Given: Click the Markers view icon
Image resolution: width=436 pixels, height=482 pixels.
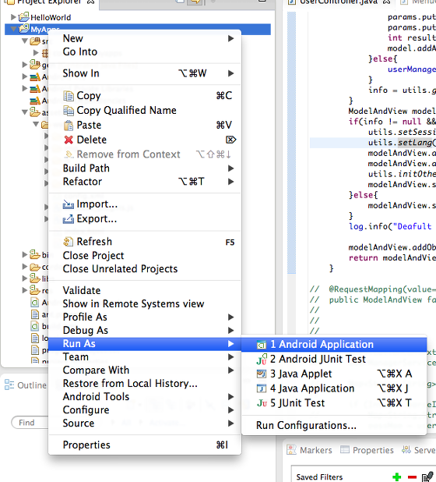Looking at the screenshot, I should point(291,450).
